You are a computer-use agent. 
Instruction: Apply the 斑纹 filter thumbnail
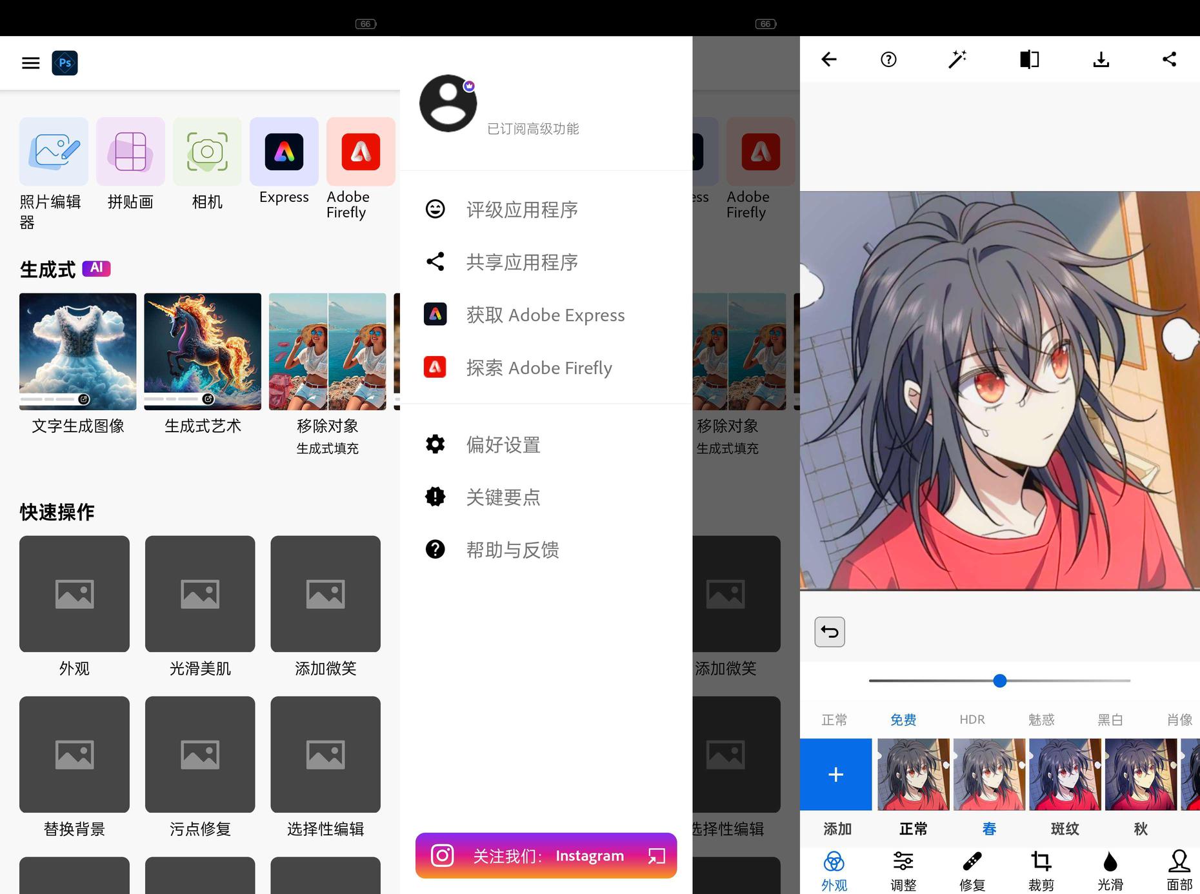[1065, 774]
